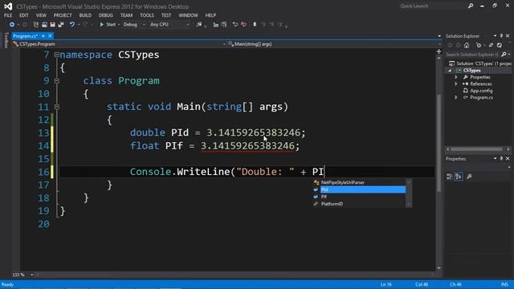Screen dimensions: 514x289
Task: Click the Save All toolbar icon
Action: coord(61,25)
